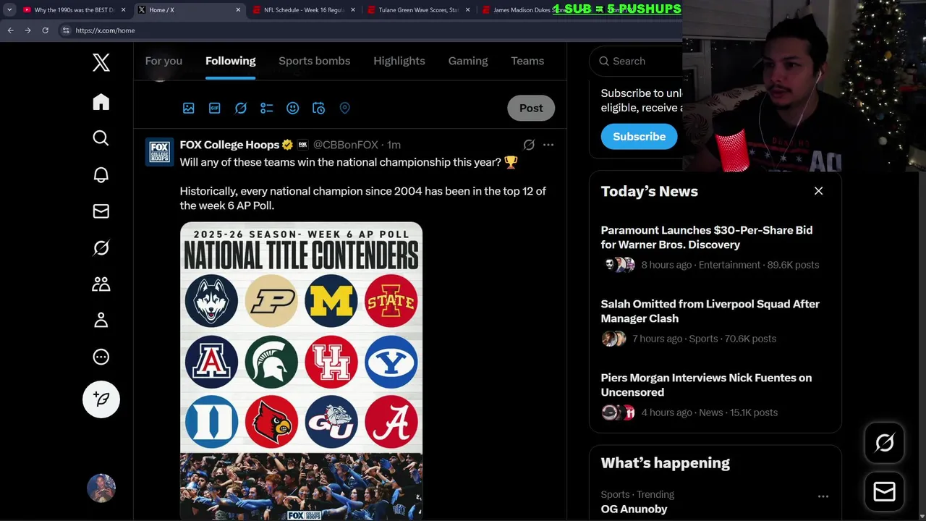Click site info icon in address bar
Viewport: 926px width, 521px height.
(x=66, y=30)
